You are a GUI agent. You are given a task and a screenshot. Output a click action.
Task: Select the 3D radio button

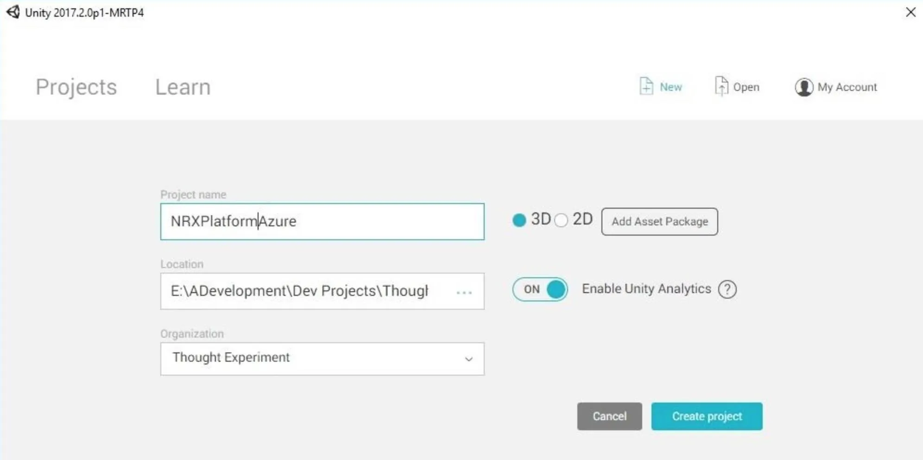pyautogui.click(x=519, y=220)
